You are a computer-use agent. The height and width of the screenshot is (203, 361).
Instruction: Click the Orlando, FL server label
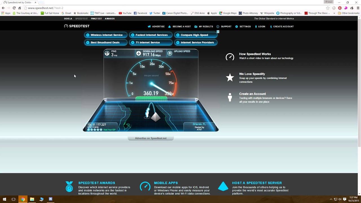(x=199, y=124)
